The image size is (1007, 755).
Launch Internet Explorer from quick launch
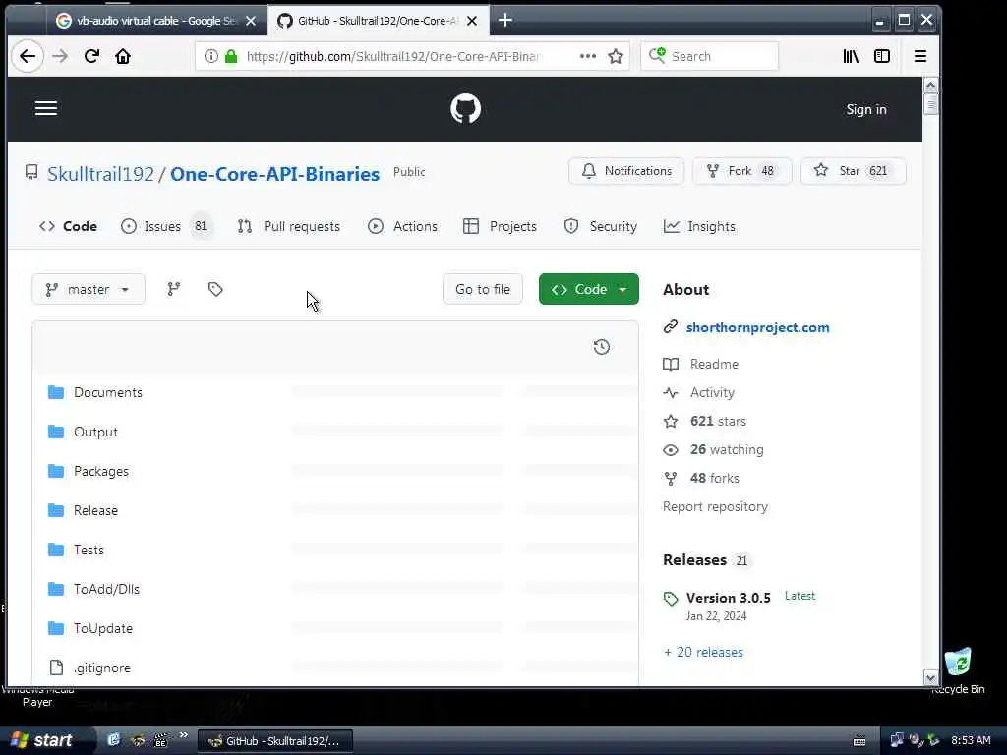114,740
